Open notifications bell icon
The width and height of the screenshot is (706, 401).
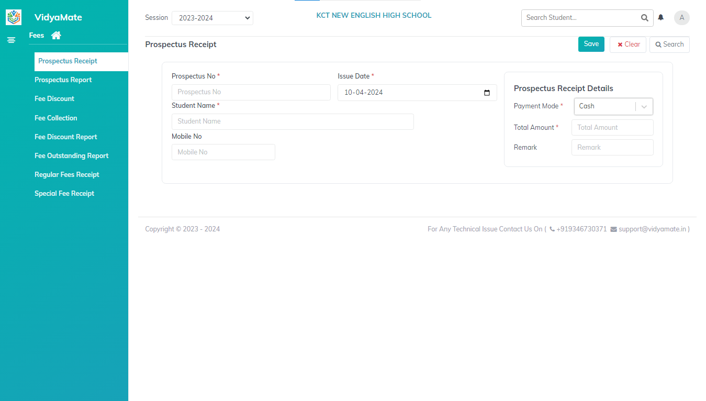[x=661, y=18]
